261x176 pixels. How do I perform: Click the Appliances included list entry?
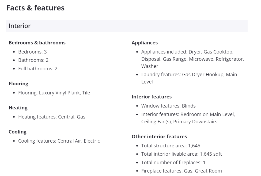(x=192, y=59)
